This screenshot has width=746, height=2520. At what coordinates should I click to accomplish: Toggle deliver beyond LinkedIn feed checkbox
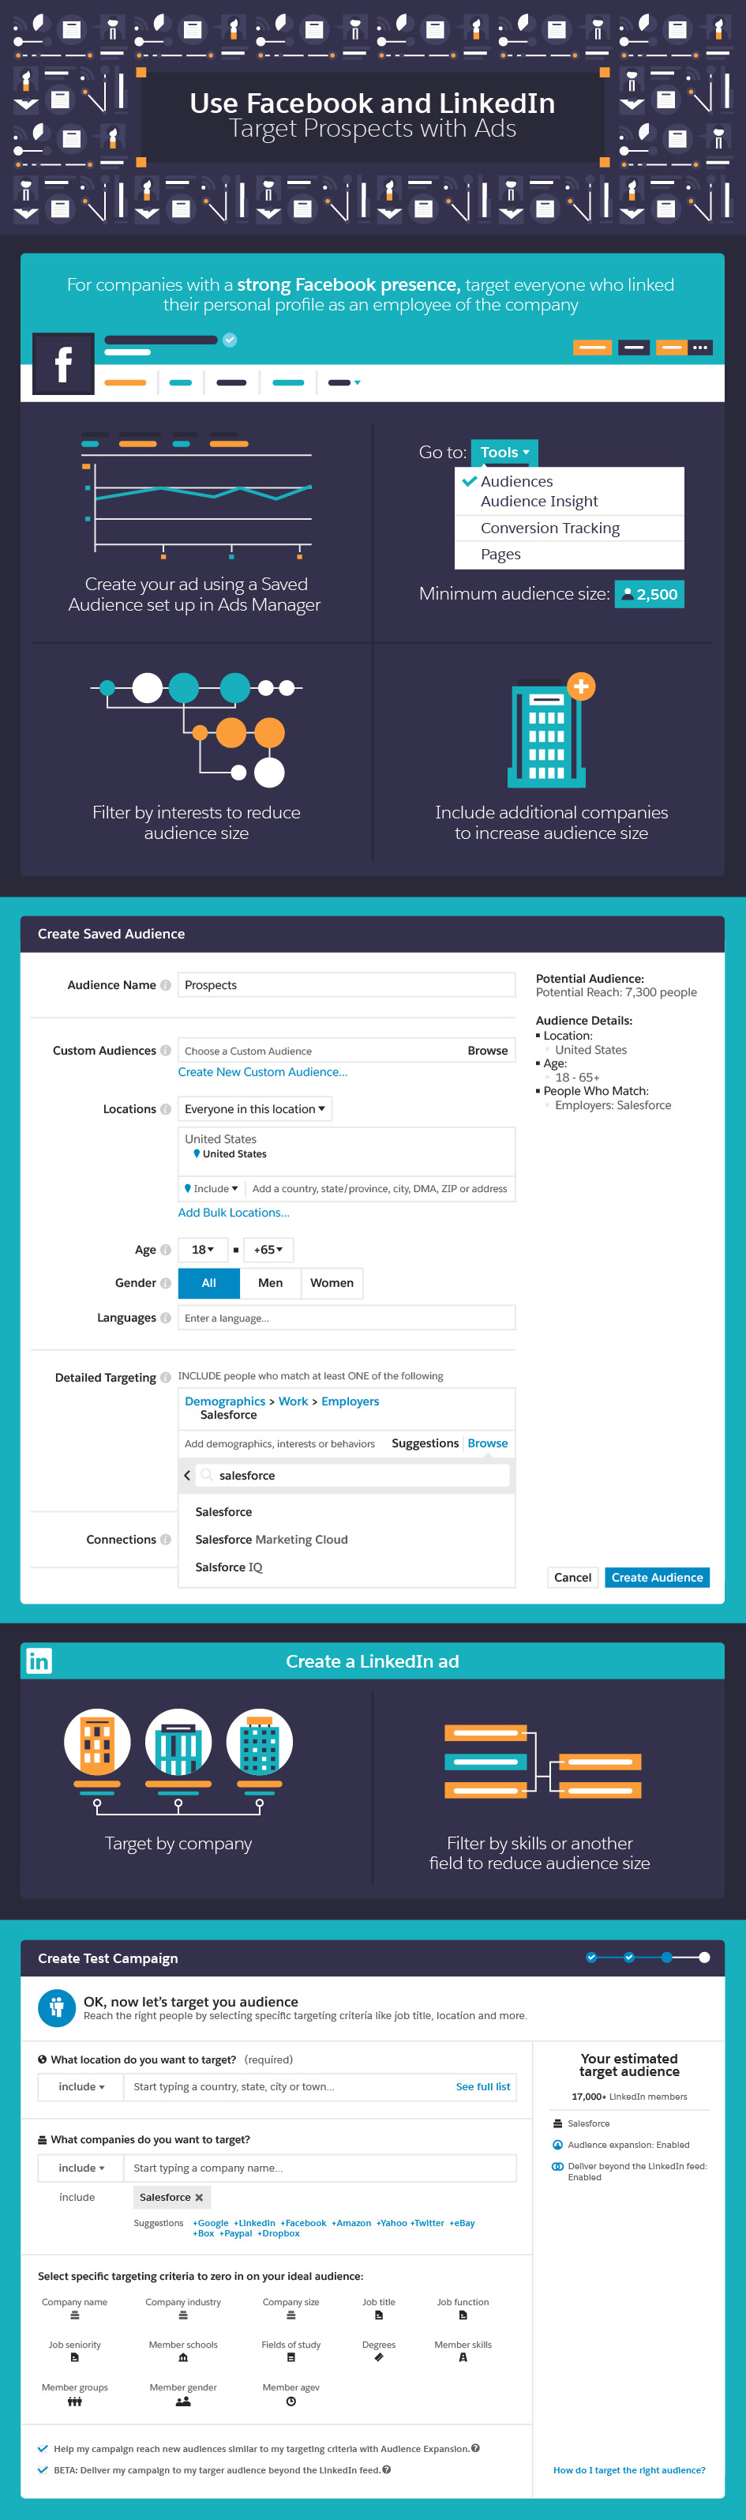click(x=43, y=2470)
